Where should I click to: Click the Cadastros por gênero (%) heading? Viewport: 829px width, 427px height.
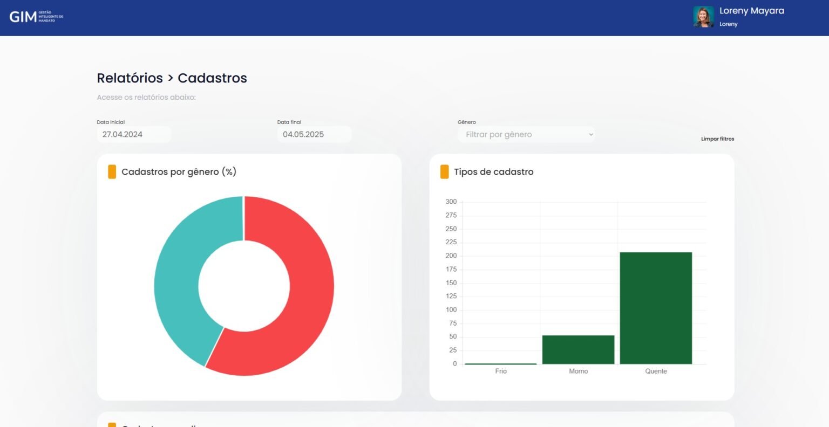coord(179,172)
